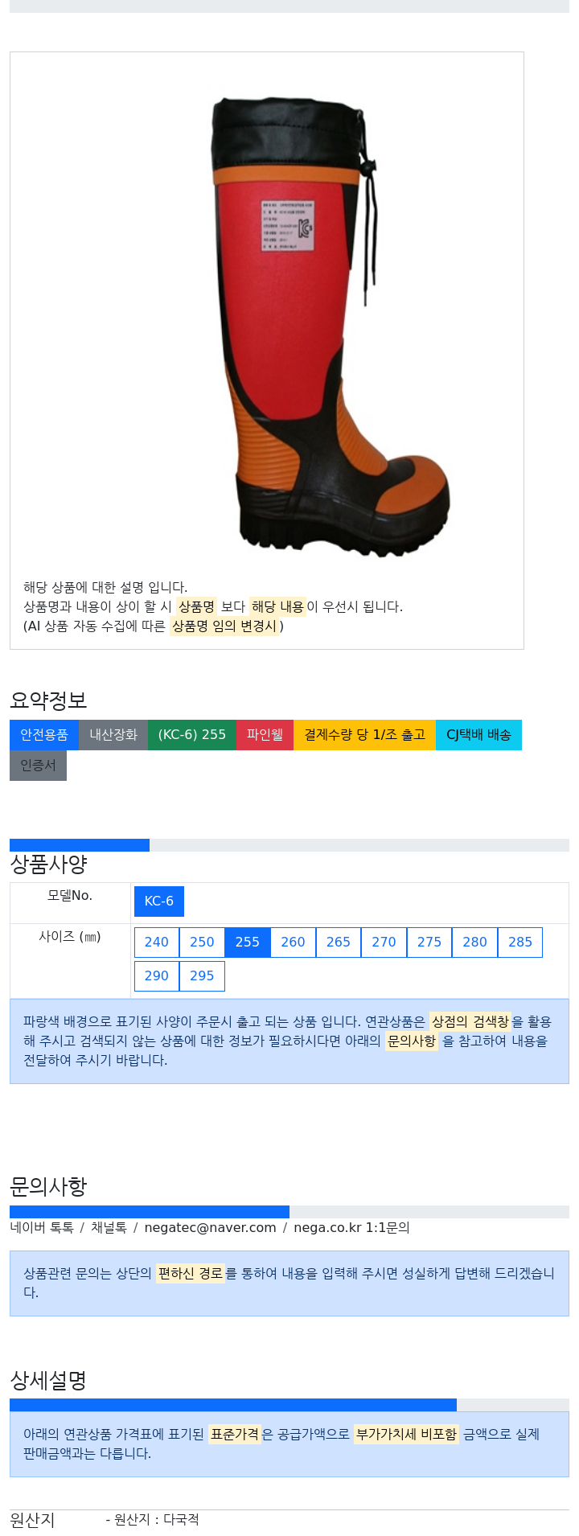The height and width of the screenshot is (1536, 579).
Task: Choose the selected size 255
Action: (x=248, y=943)
